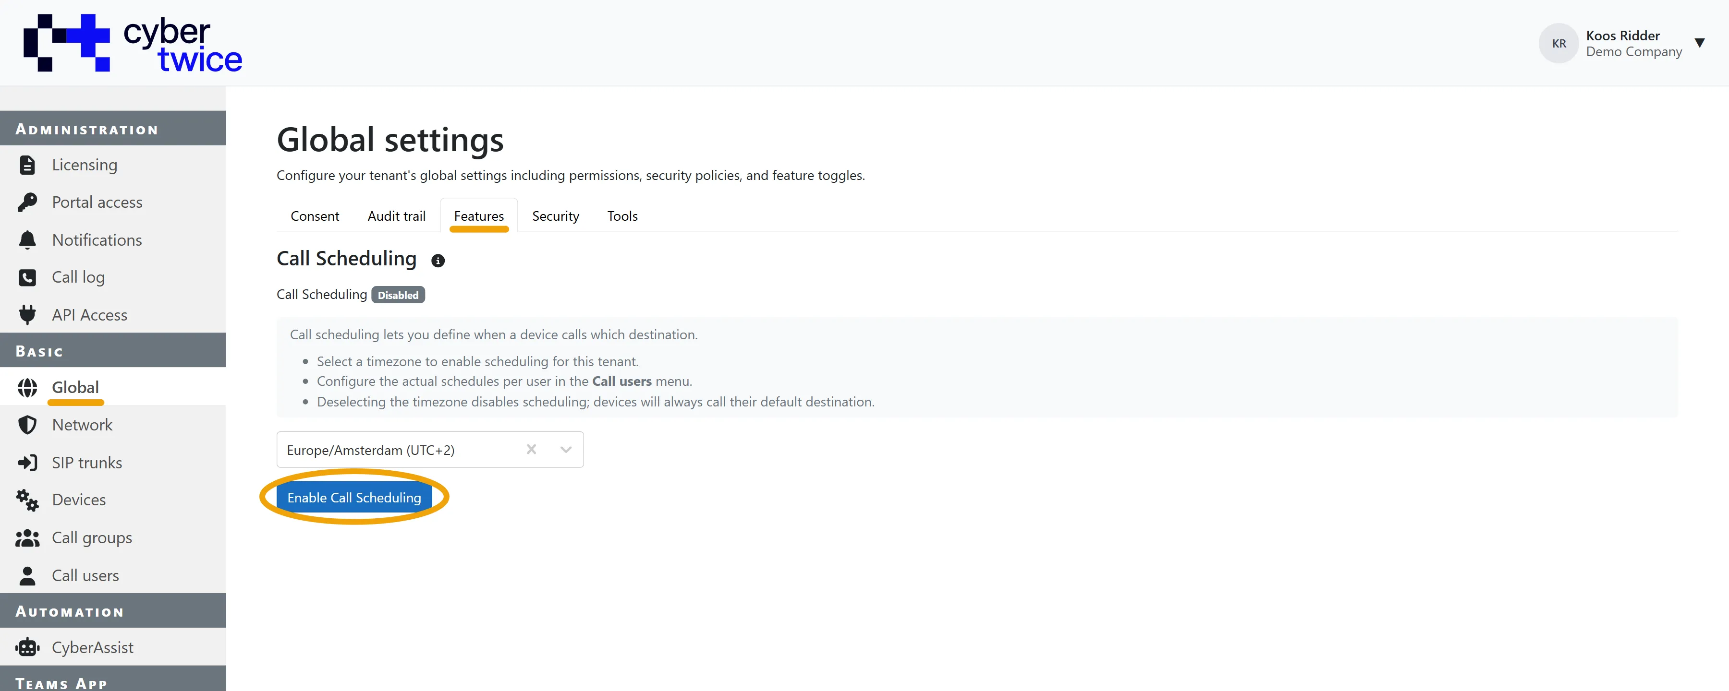
Task: Click the Administration section header
Action: coord(113,129)
